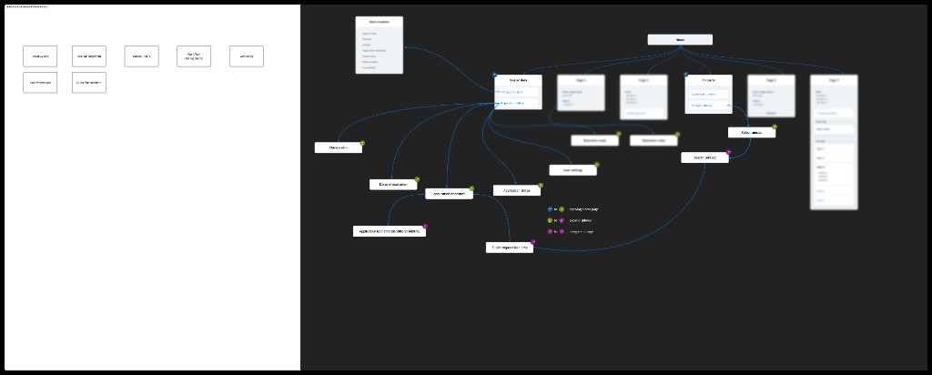Select the User settings node
The image size is (932, 375).
tap(573, 170)
